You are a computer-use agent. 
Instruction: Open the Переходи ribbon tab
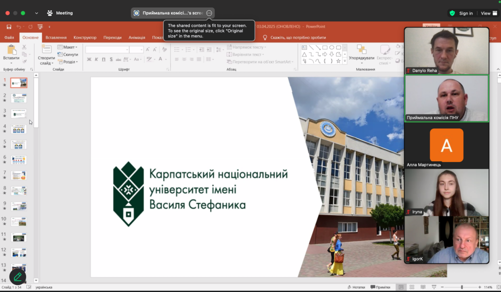(x=113, y=37)
